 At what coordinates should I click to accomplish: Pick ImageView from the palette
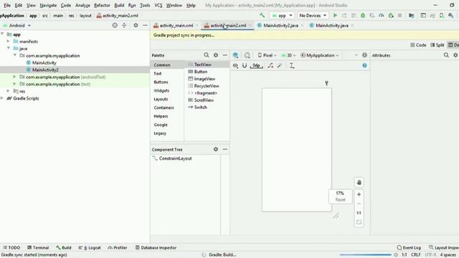[x=204, y=79]
